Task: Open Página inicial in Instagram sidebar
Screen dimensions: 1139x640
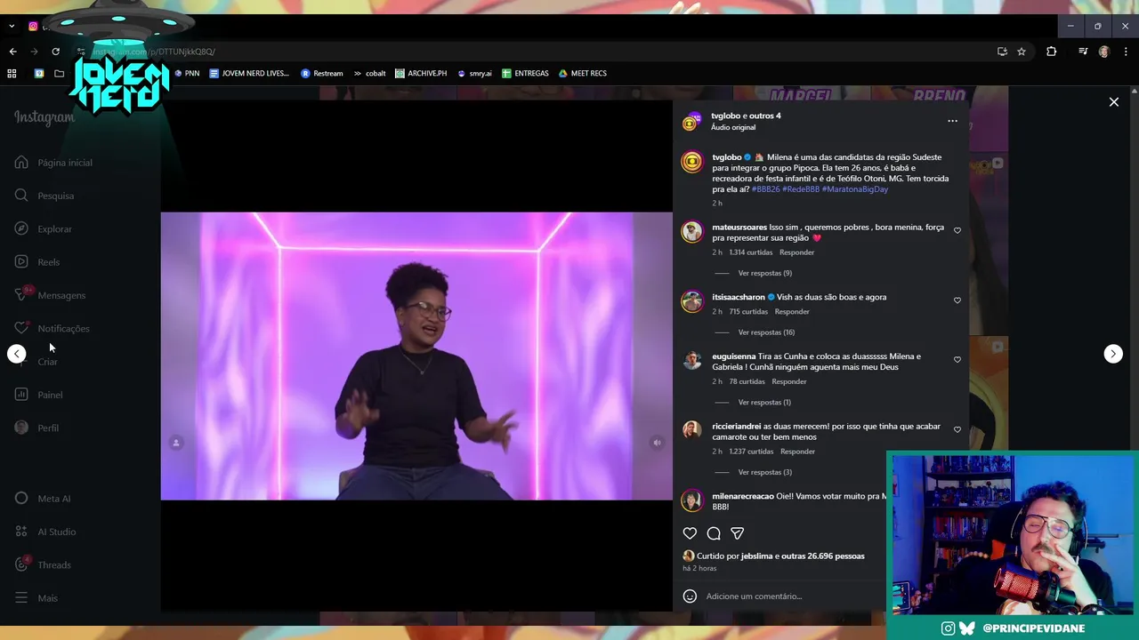Action: 53,163
